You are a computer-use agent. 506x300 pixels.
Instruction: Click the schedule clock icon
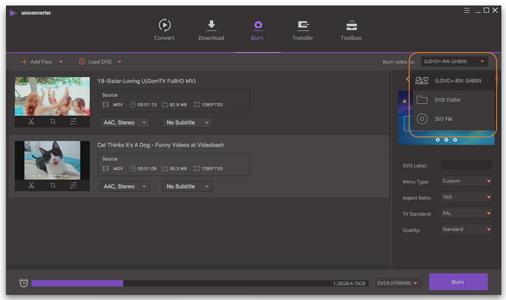[x=23, y=283]
